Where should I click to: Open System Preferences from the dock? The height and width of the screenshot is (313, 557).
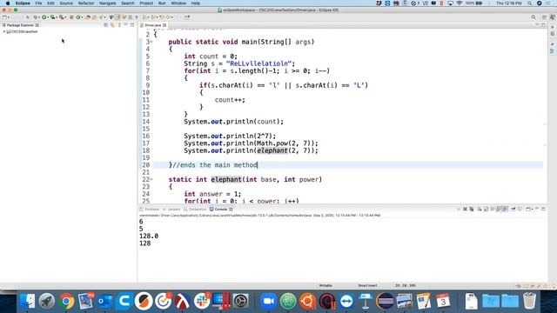(x=240, y=302)
